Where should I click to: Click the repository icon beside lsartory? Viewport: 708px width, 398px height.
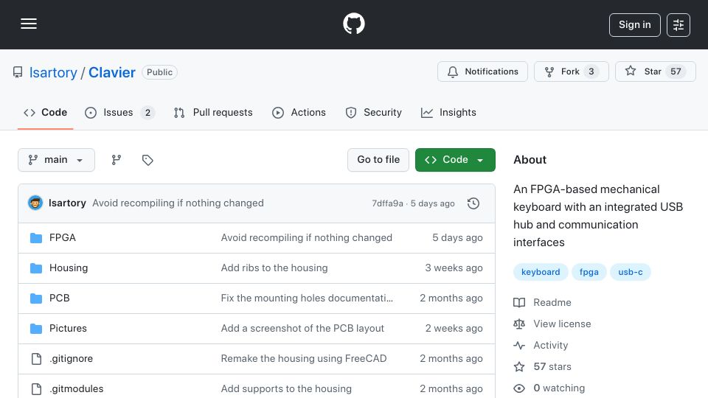pos(18,72)
